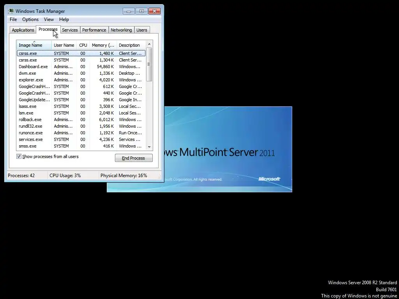The height and width of the screenshot is (299, 399).
Task: Select the GoogleCrashH... row using 440 K
Action: pyautogui.click(x=81, y=93)
